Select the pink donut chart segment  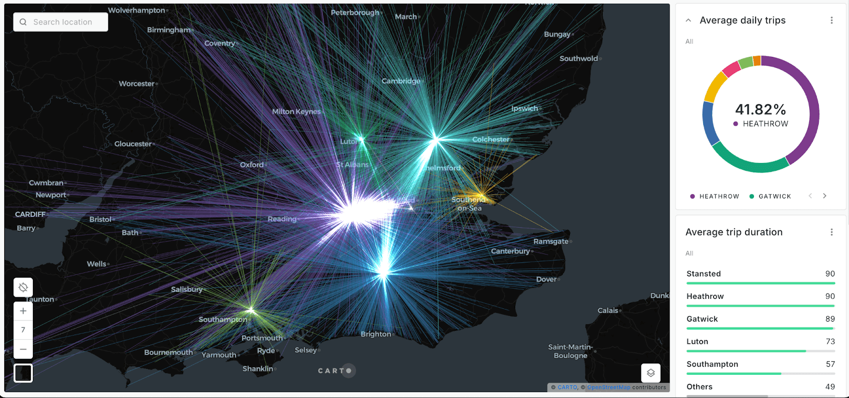point(731,68)
